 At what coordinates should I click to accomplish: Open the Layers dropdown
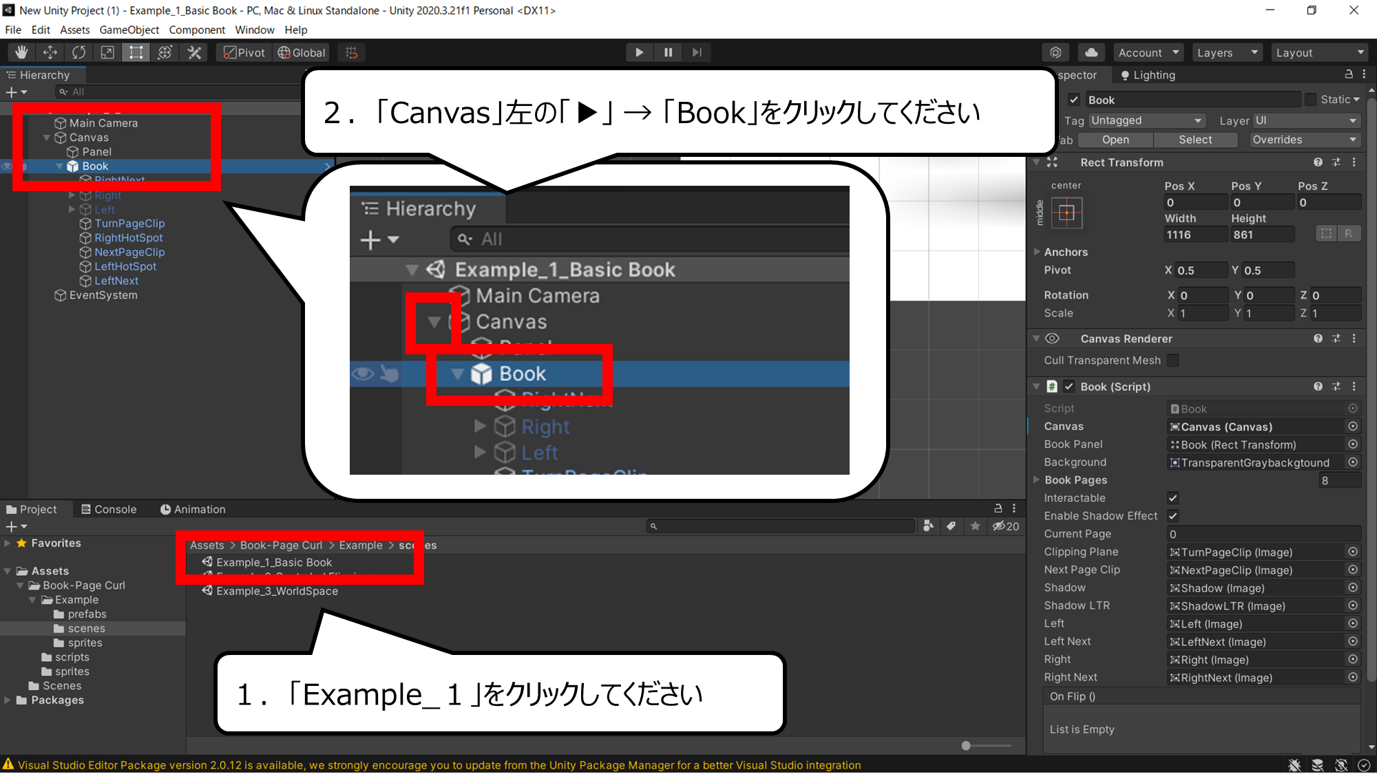click(x=1227, y=52)
